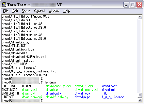Click INSTLNXGZ in the ls output
This screenshot has width=144, height=104.
10,90
